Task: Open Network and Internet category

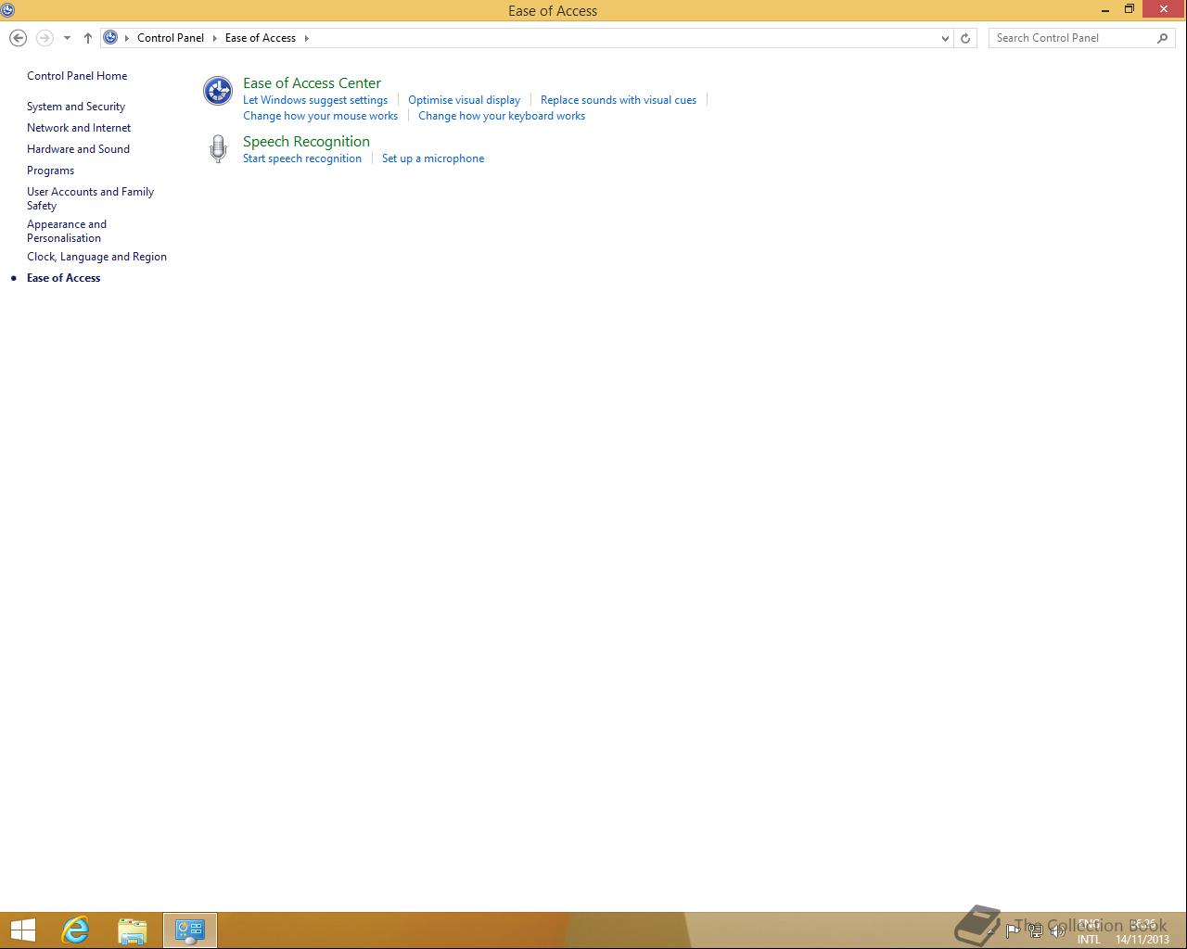Action: pyautogui.click(x=79, y=128)
